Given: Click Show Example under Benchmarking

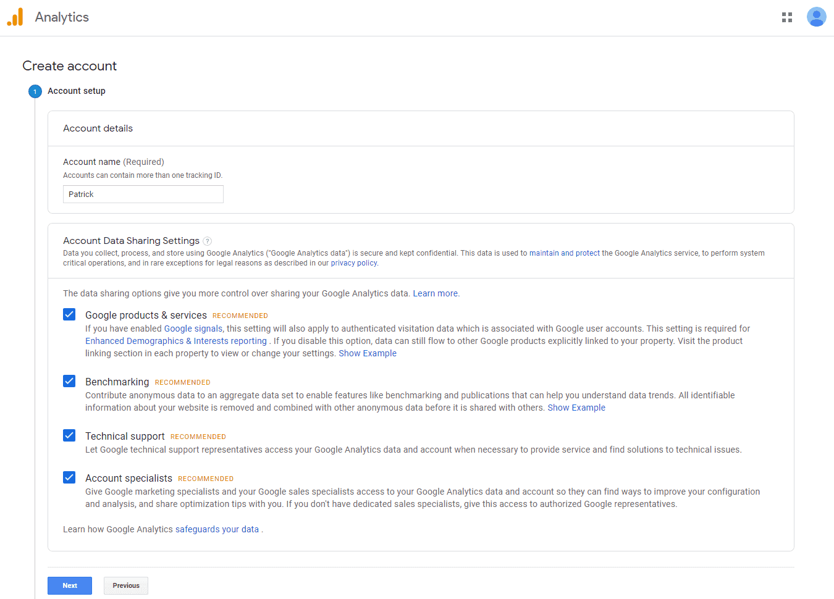Looking at the screenshot, I should pos(576,408).
